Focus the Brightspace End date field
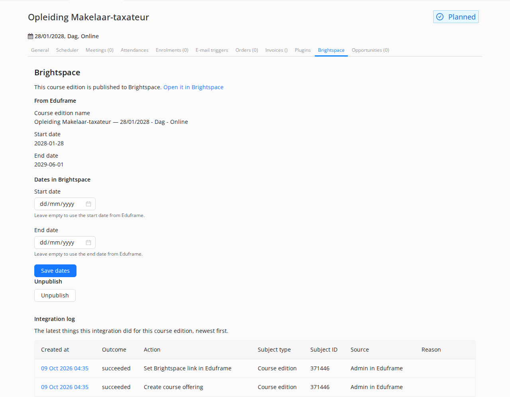Screen dimensions: 510x397 pos(65,243)
